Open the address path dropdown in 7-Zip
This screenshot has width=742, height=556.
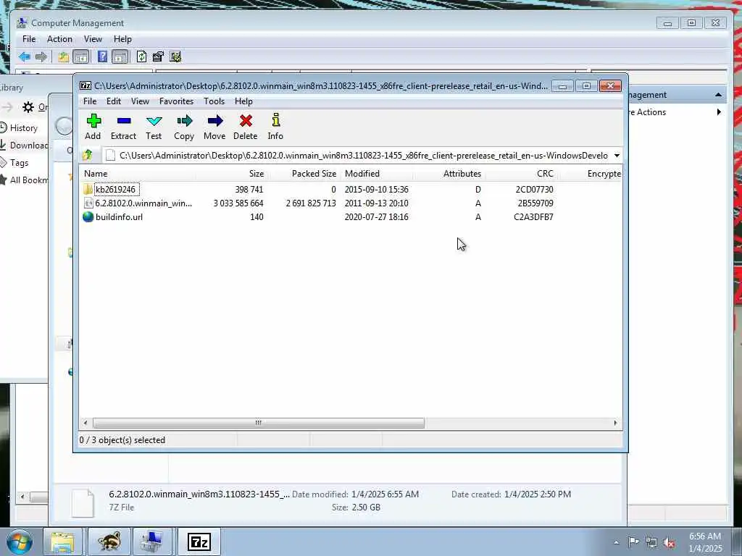pos(617,156)
